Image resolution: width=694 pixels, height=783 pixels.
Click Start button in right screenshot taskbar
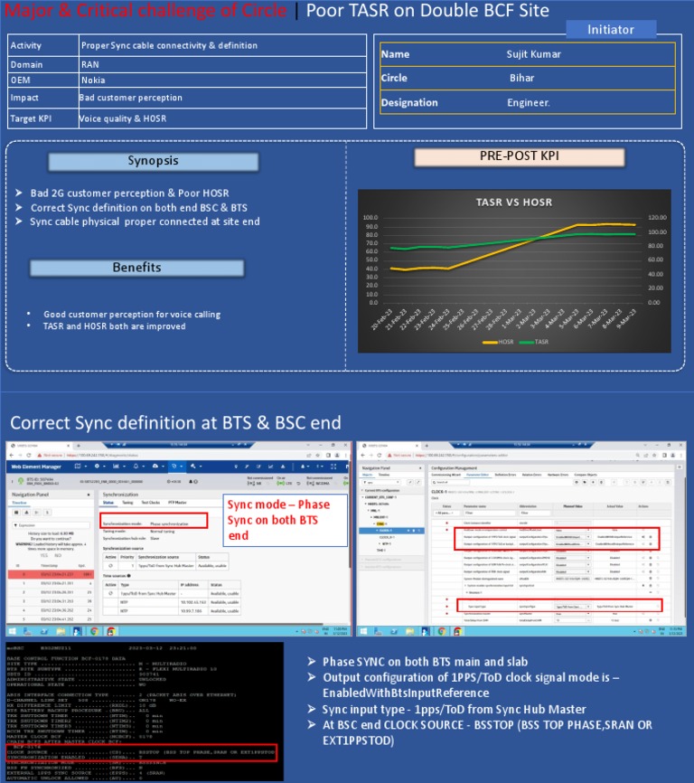[363, 631]
